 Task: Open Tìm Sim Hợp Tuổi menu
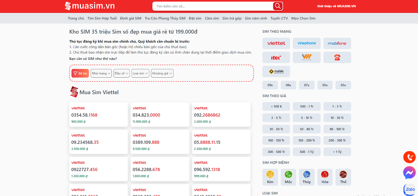[x=102, y=18]
